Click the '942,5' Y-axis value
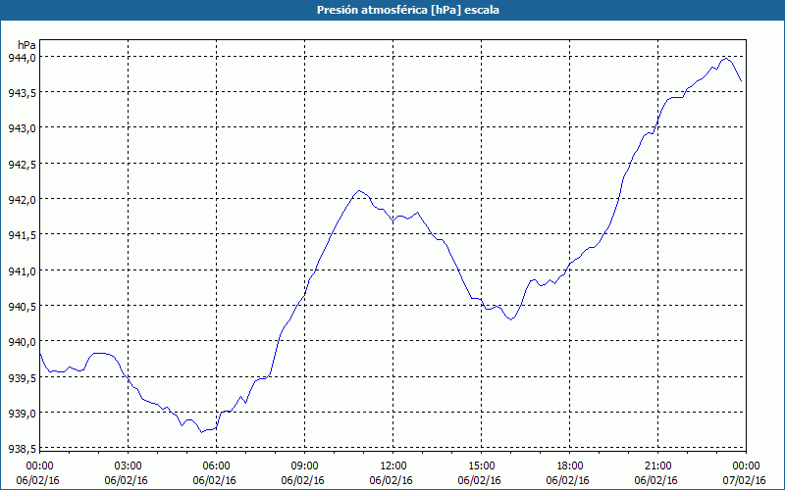Image resolution: width=785 pixels, height=490 pixels. pos(22,164)
